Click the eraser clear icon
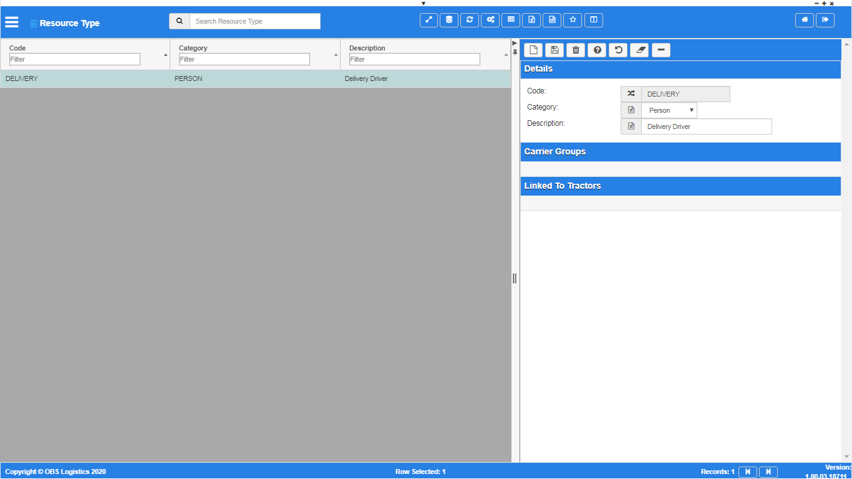The image size is (852, 479). click(x=639, y=50)
